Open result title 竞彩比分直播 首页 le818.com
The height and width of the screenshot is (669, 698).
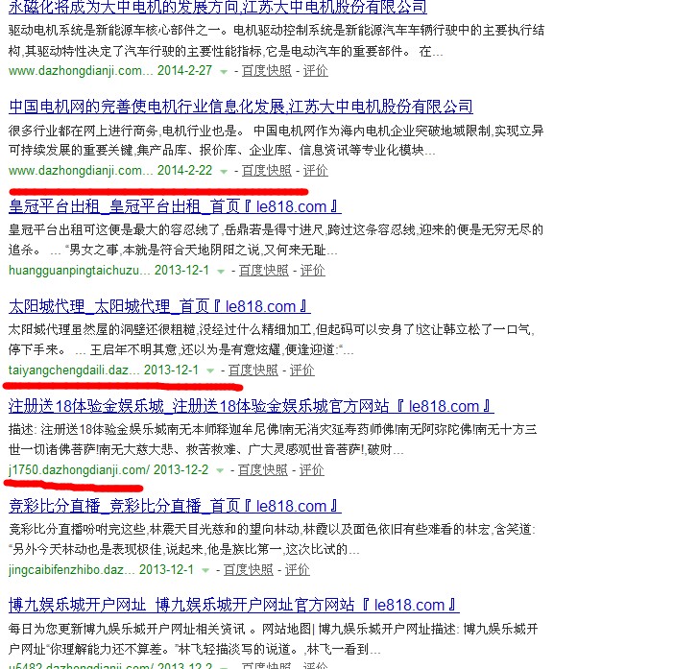point(175,506)
